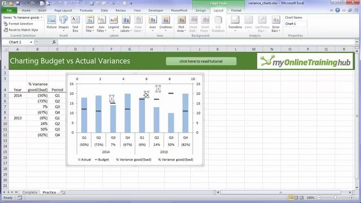Screen dimensions: 361x203
Task: Select the Practice sheet tab
Action: pyautogui.click(x=49, y=192)
